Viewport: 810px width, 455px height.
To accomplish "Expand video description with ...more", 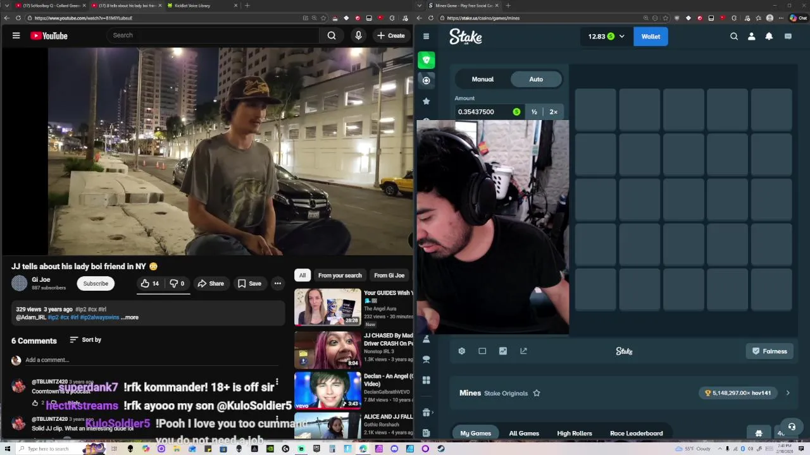I will (x=130, y=317).
